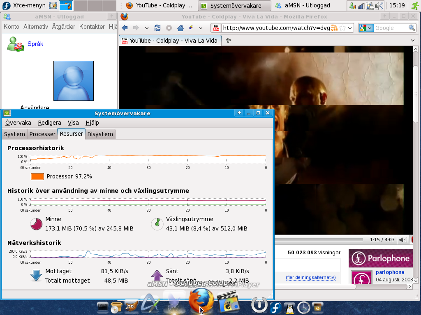The width and height of the screenshot is (421, 315).
Task: Open the Alternativ menu in aMSN
Action: (x=36, y=27)
